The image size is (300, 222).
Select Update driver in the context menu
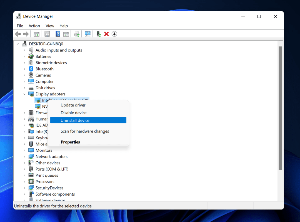tap(73, 105)
